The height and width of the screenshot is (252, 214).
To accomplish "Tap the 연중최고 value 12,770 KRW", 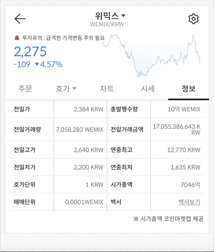I will pos(184,150).
